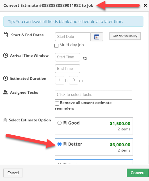The width and height of the screenshot is (149, 181).
Task: Enable the Multi-day job checkbox
Action: (56, 46)
